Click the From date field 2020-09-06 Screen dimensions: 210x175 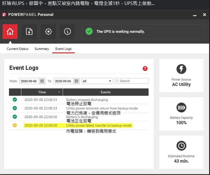[29, 81]
